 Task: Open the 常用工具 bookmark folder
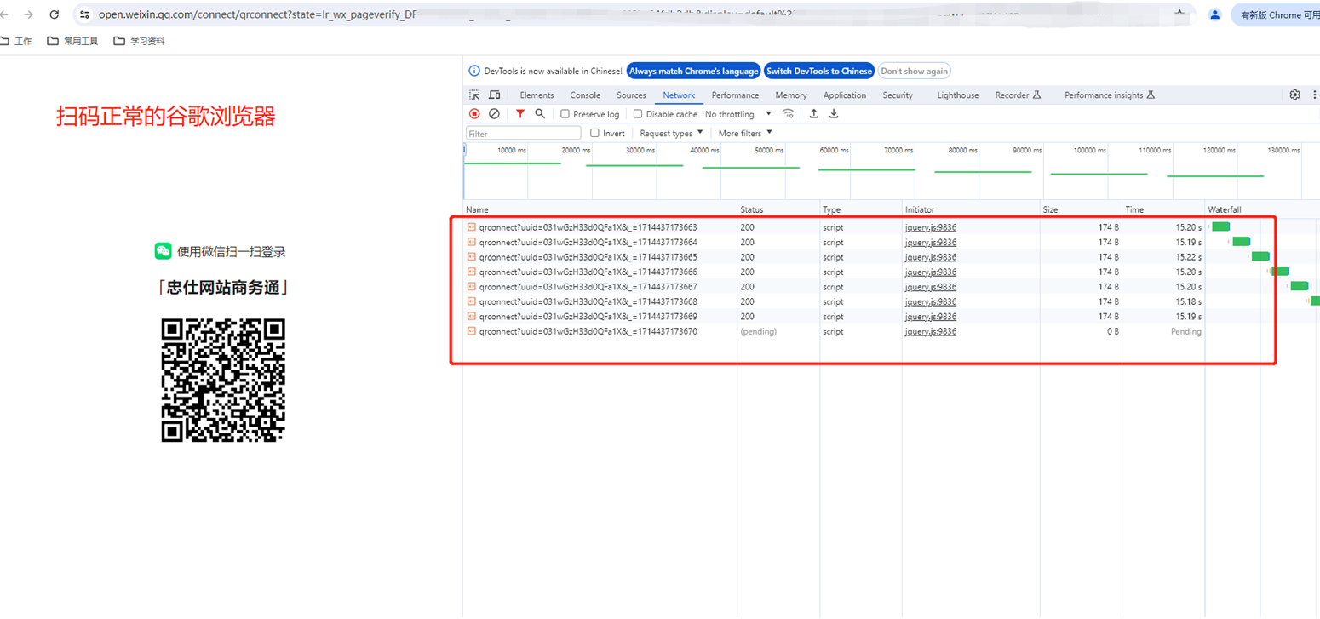(x=73, y=41)
